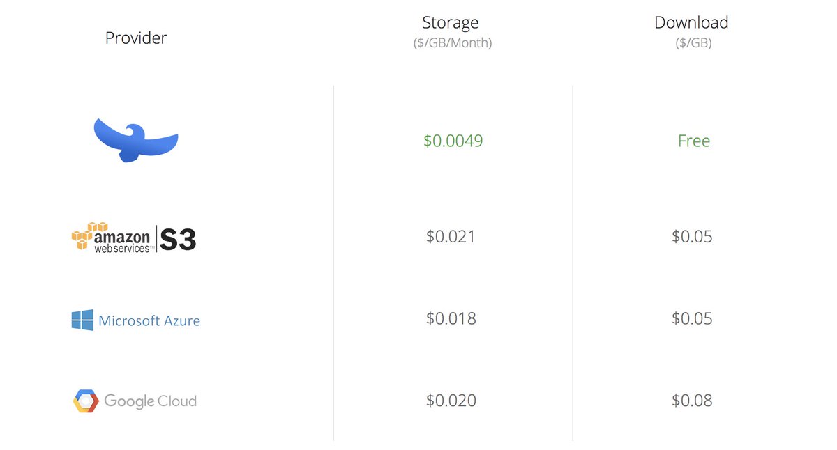Click the Download column header
The image size is (837, 450).
click(x=691, y=22)
